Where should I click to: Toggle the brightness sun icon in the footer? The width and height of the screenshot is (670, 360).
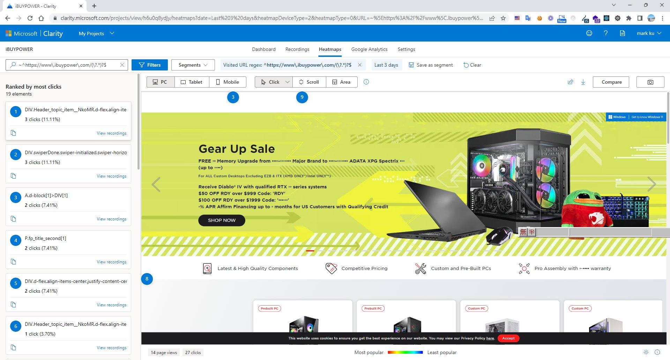click(646, 352)
